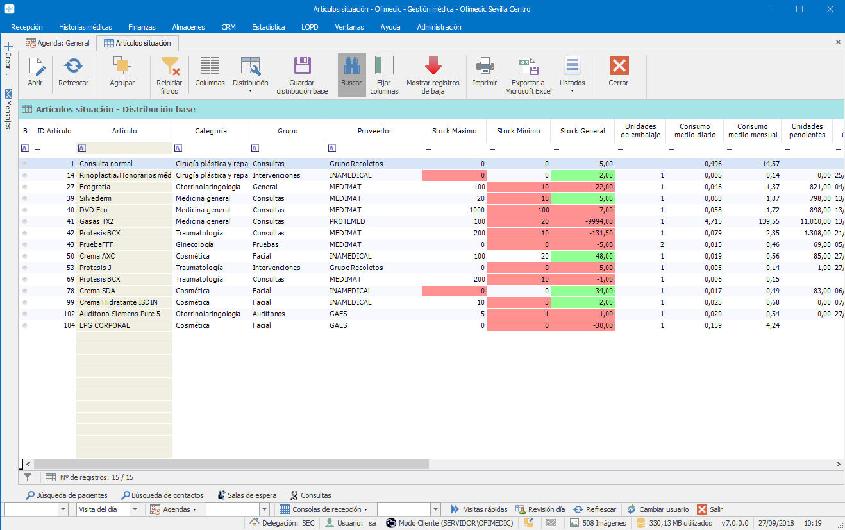The image size is (845, 530).
Task: Expand the Agendas dropdown in bottom bar
Action: pos(174,509)
